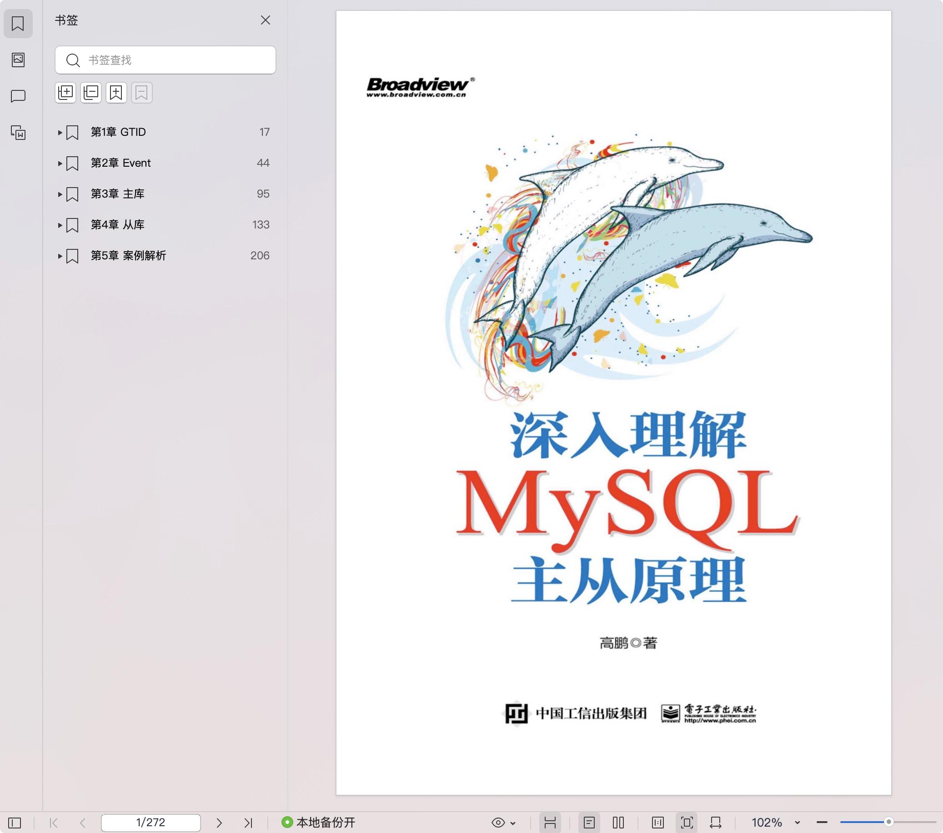The height and width of the screenshot is (833, 943).
Task: Click page number 17 of GTID chapter
Action: click(264, 132)
